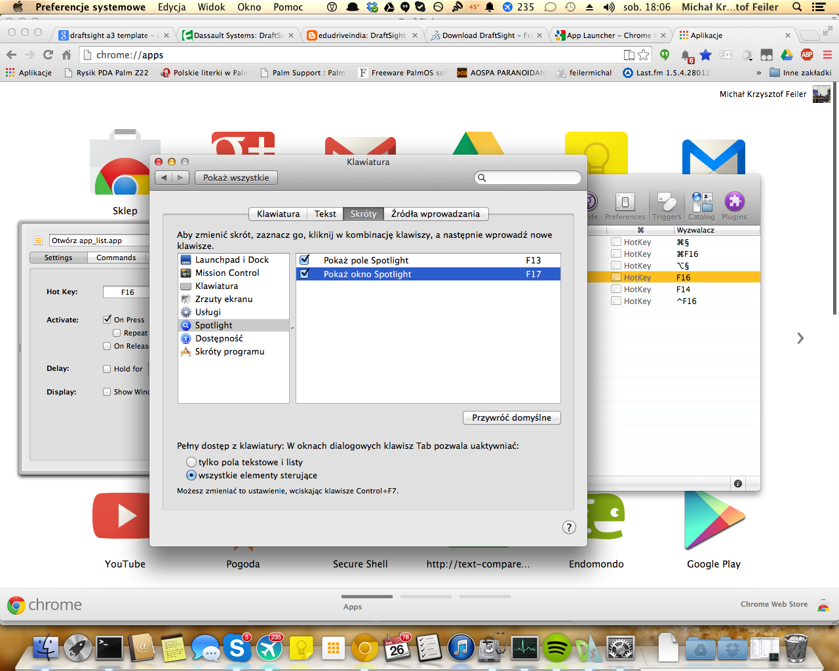
Task: Expand bookmarks overflow chevron
Action: coord(759,73)
